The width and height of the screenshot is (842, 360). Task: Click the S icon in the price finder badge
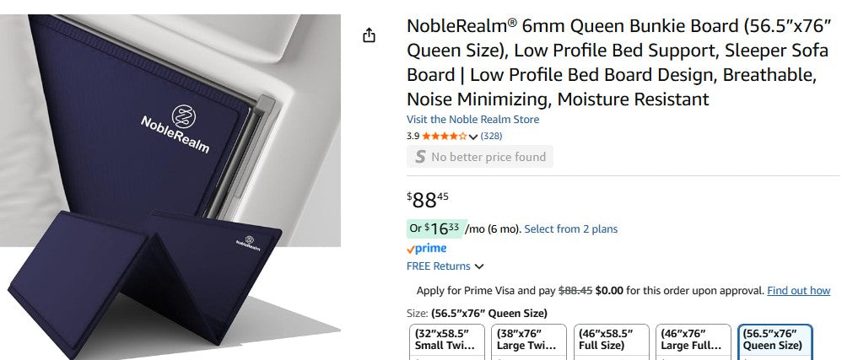point(420,157)
